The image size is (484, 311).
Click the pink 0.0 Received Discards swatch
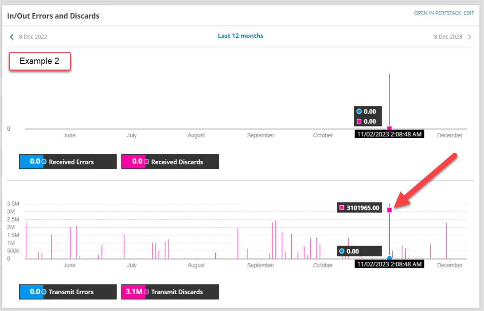coord(133,162)
